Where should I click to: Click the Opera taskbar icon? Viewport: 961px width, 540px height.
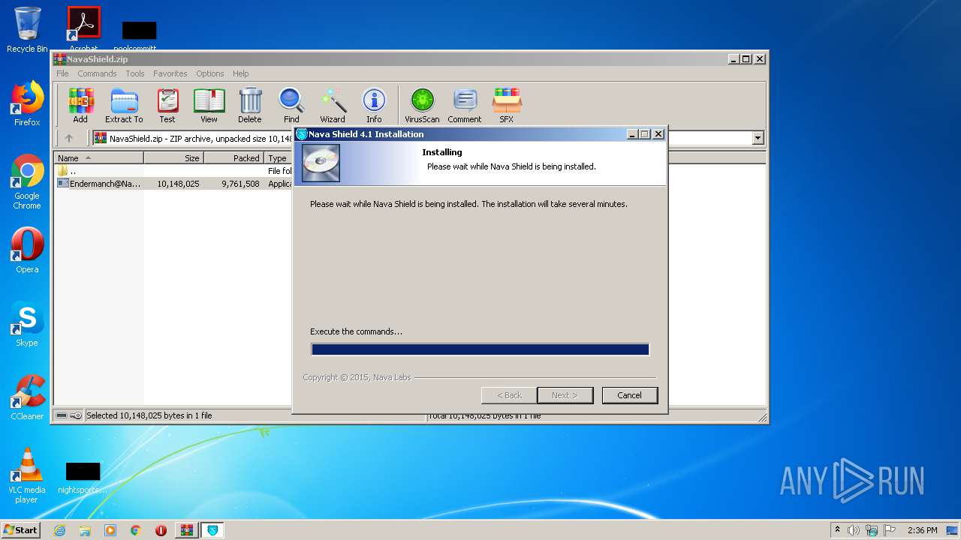[161, 530]
